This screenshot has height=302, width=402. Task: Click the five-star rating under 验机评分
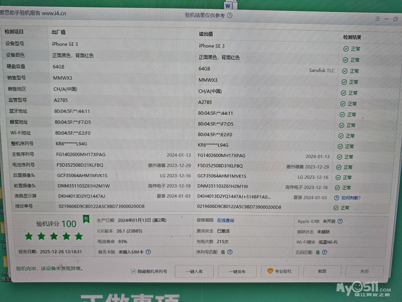(x=53, y=236)
